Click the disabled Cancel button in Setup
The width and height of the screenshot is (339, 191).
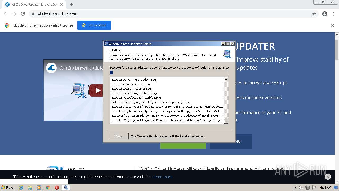119,136
